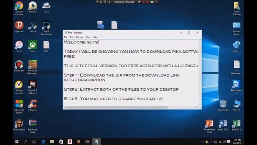Image resolution: width=257 pixels, height=145 pixels.
Task: Open Netflix from the taskbar
Action: [70, 141]
